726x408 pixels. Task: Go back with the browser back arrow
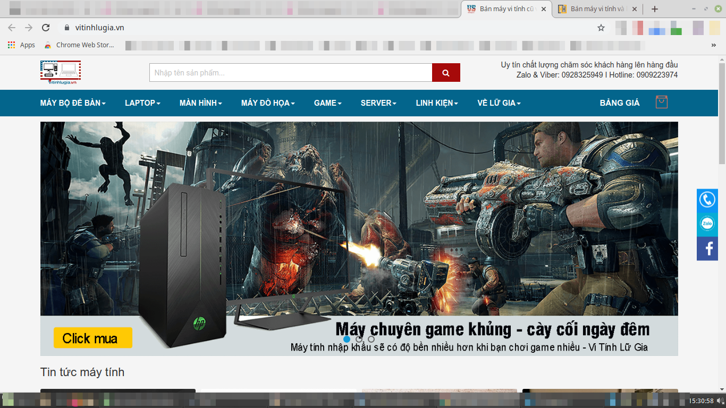point(12,28)
